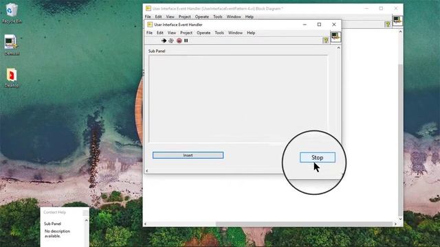
Task: Minimize the User Interface Event Handler window
Action: [x=305, y=25]
